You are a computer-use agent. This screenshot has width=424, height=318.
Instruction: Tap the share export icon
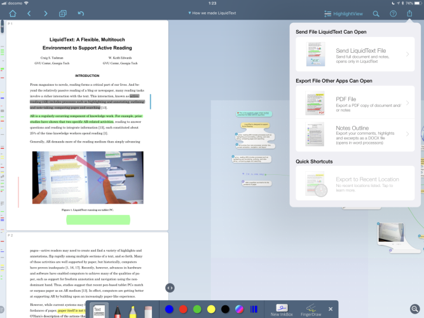[409, 13]
